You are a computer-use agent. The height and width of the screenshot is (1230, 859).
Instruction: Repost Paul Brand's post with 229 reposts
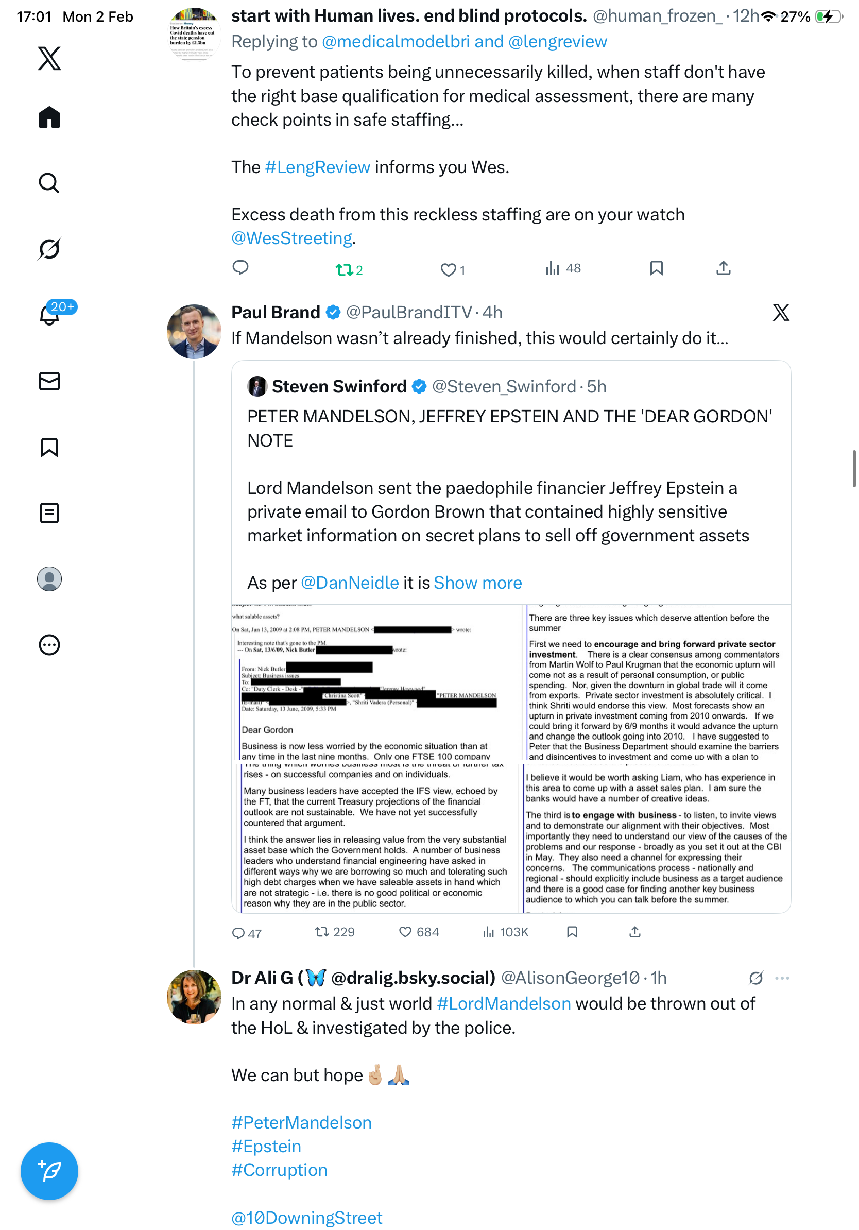tap(322, 932)
